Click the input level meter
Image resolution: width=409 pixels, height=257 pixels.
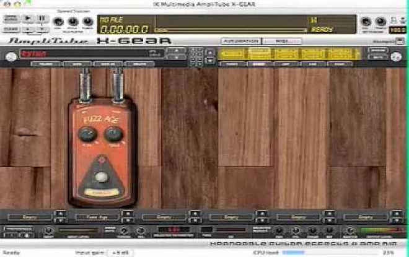(x=78, y=230)
